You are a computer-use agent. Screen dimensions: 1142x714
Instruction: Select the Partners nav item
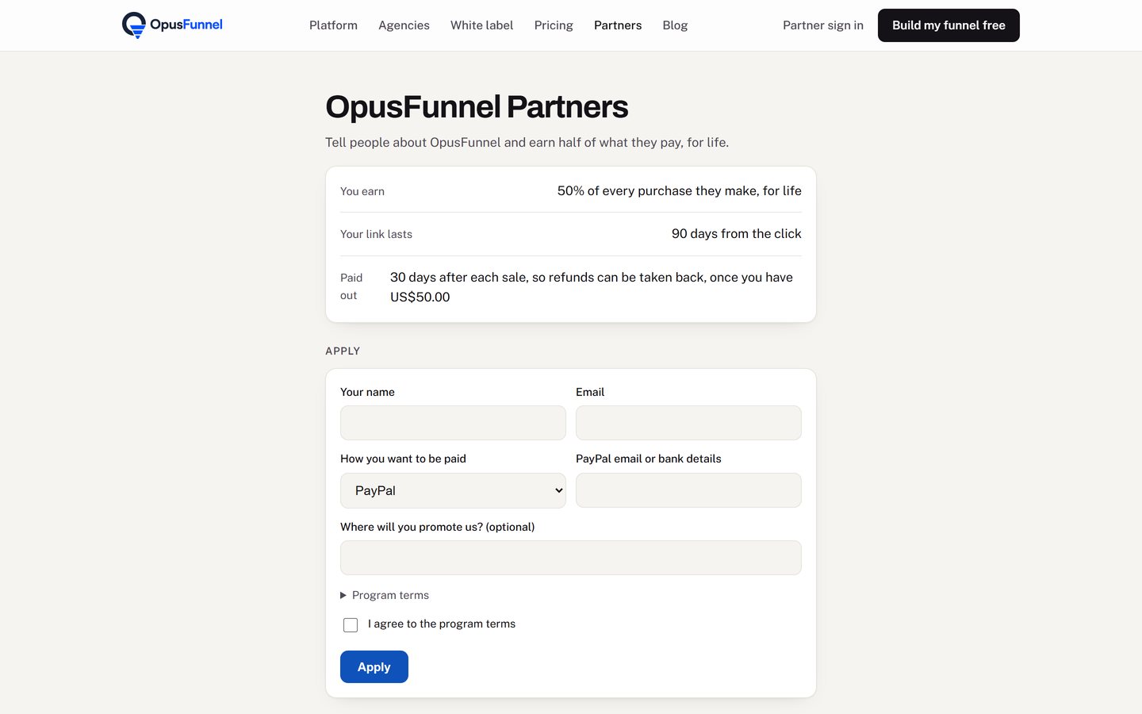point(618,25)
